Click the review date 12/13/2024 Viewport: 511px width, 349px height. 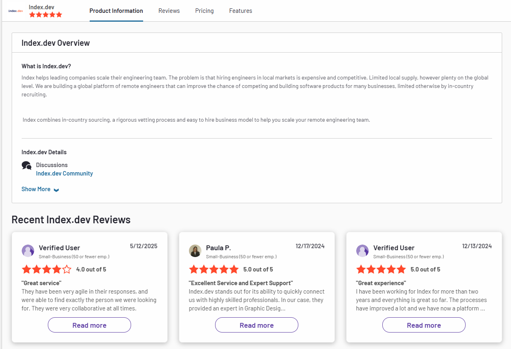(x=477, y=246)
